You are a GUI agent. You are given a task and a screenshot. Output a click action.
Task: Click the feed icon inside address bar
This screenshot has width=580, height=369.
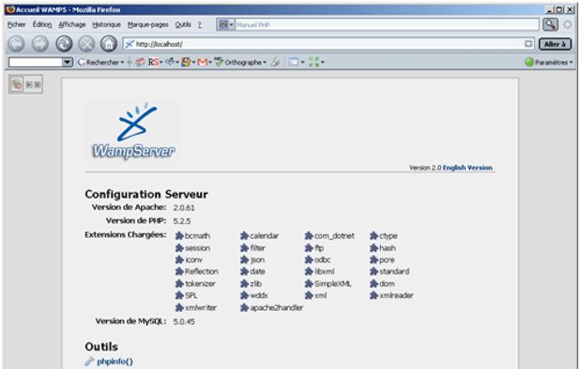pyautogui.click(x=528, y=44)
